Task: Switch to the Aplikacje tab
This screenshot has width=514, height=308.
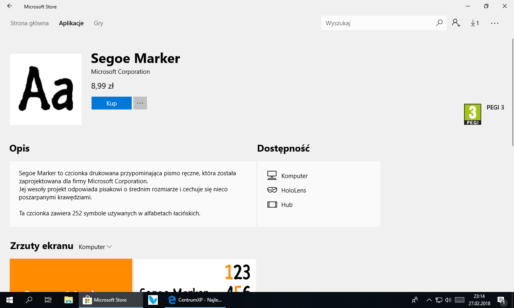Action: (71, 23)
